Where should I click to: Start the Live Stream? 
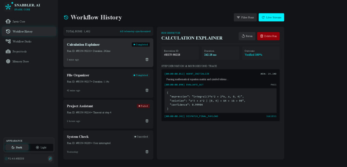coord(271,17)
